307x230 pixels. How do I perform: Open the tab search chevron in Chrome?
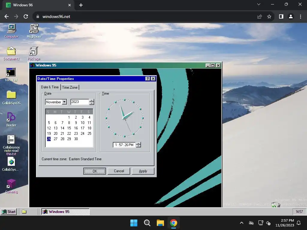click(x=259, y=4)
